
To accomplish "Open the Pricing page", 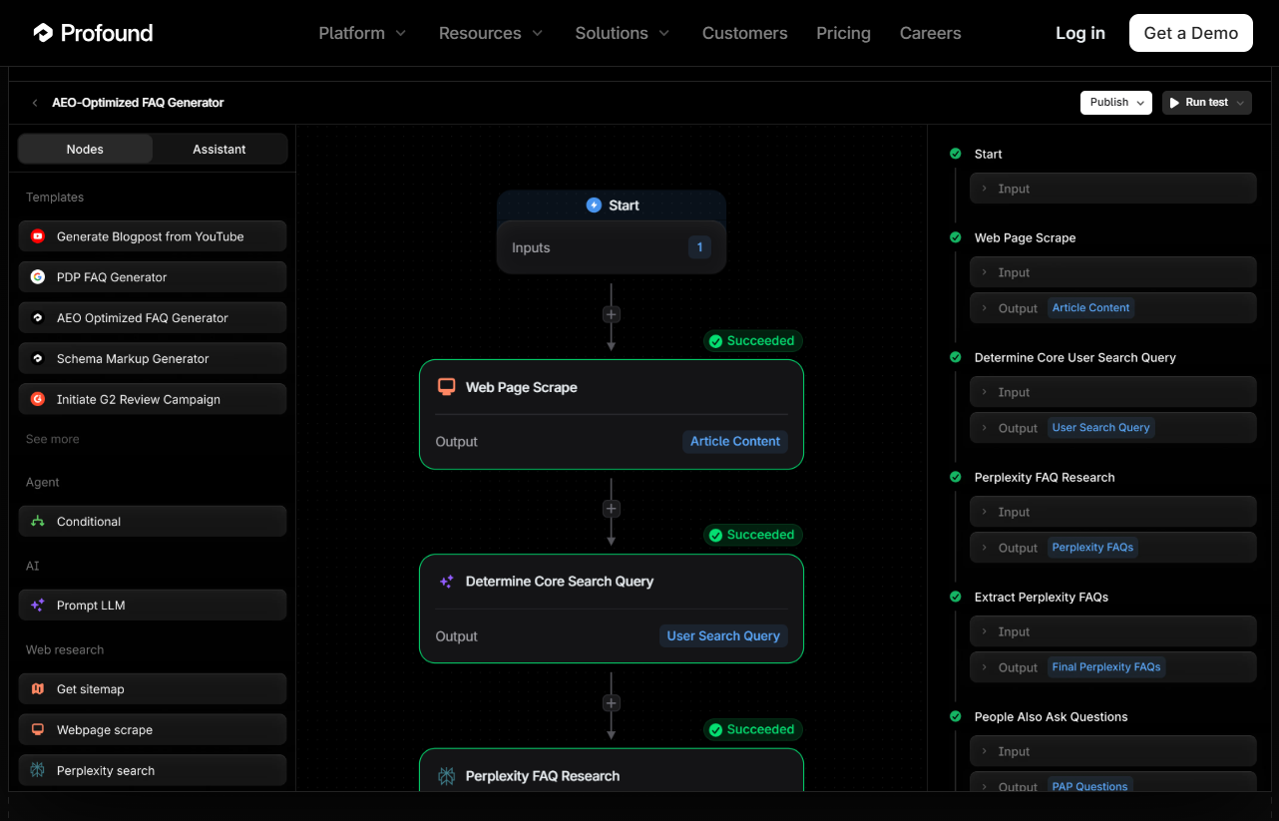I will coord(843,33).
